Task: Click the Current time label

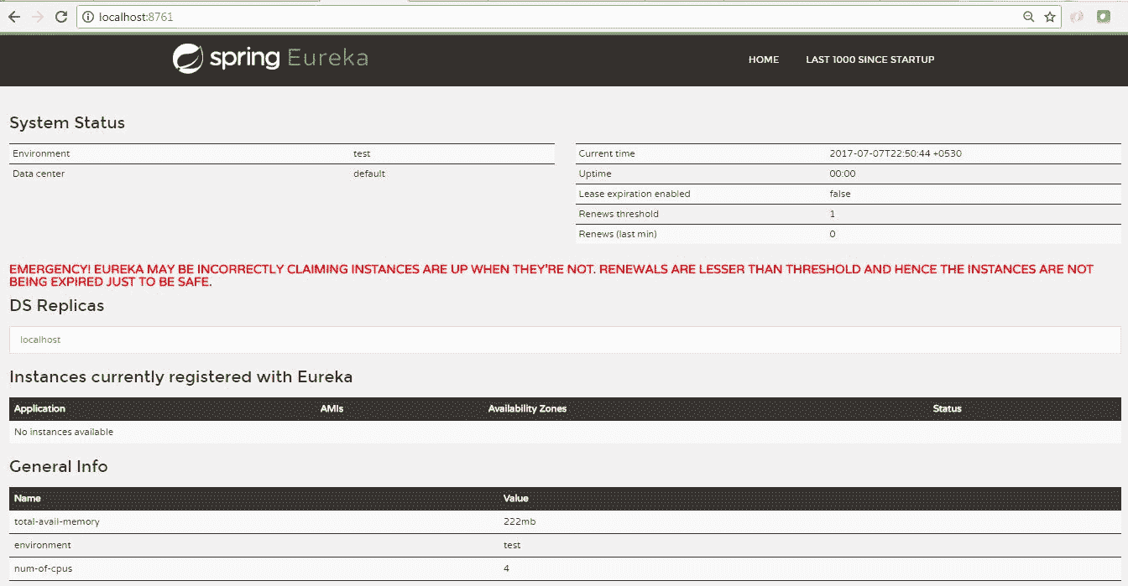Action: point(607,153)
